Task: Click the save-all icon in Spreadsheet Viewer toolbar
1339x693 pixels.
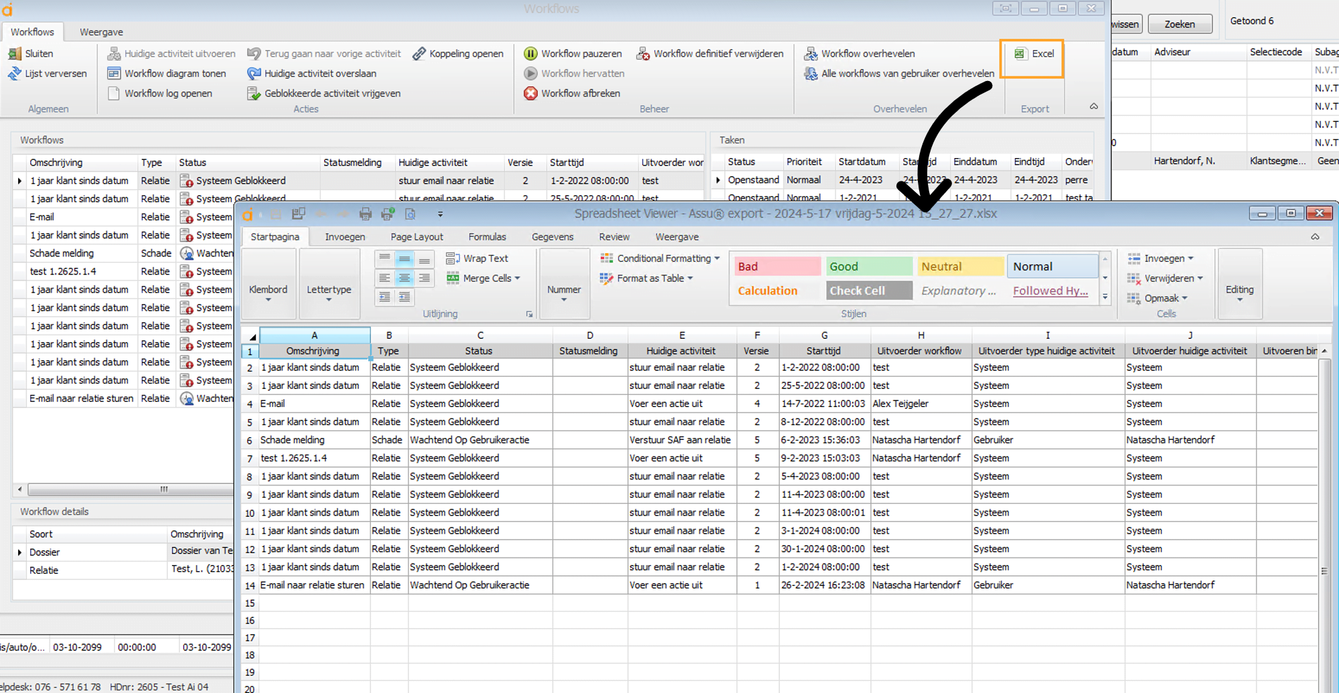Action: pos(299,214)
